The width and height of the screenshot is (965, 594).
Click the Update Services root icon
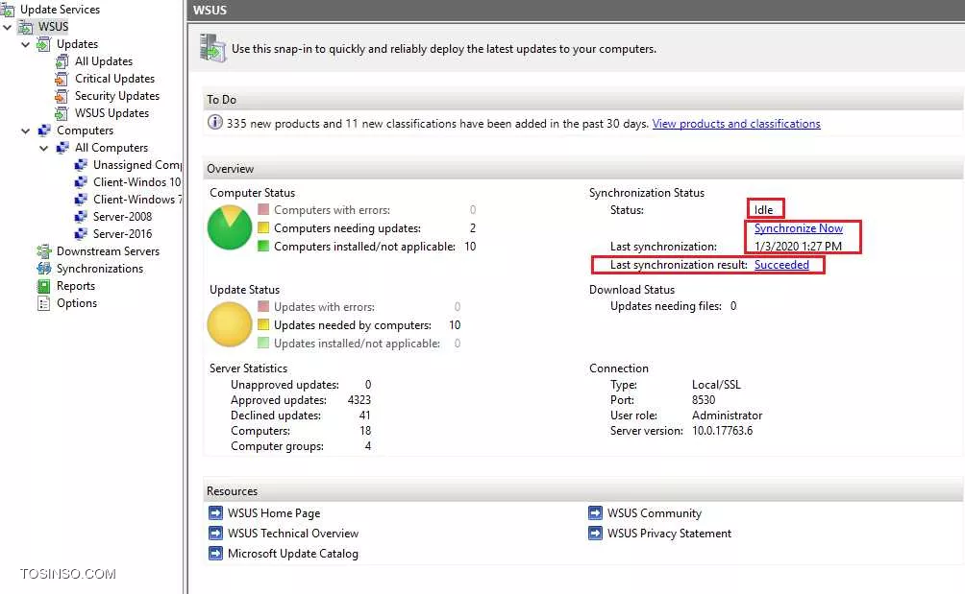tap(8, 10)
